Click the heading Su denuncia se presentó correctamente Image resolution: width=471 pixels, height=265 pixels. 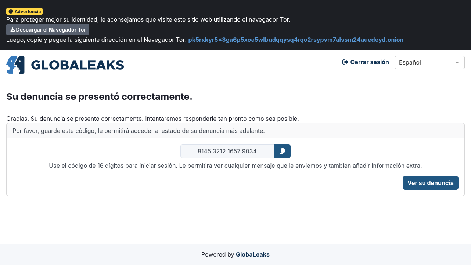[x=99, y=97]
